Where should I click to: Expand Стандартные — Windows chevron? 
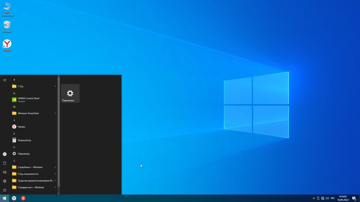click(55, 187)
